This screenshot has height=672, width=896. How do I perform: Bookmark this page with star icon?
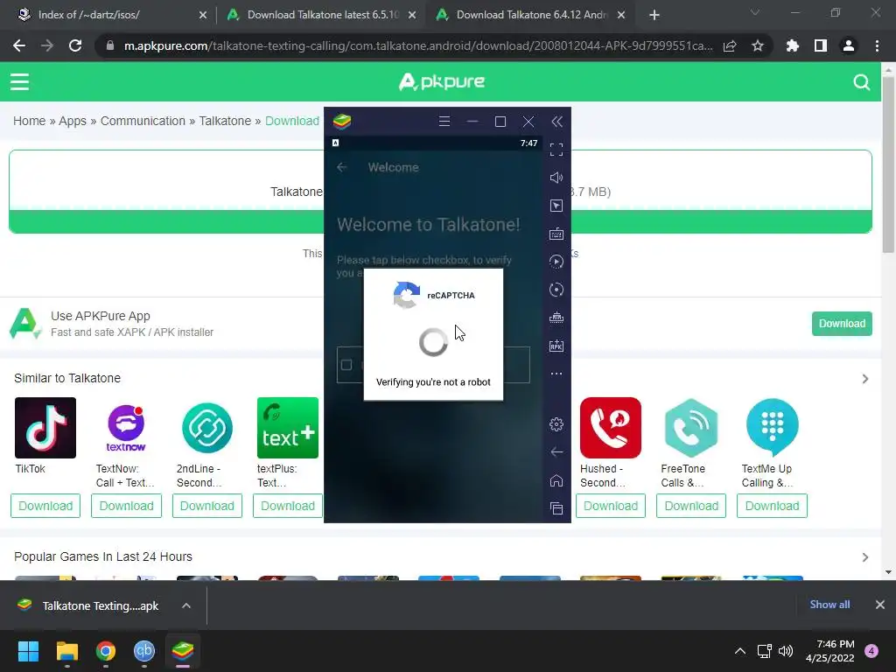click(757, 45)
